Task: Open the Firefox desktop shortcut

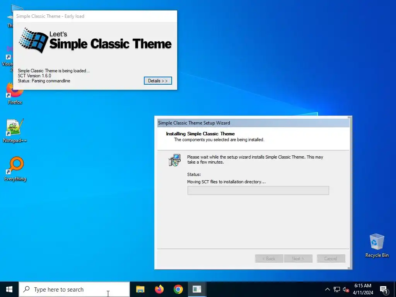Action: [x=15, y=93]
